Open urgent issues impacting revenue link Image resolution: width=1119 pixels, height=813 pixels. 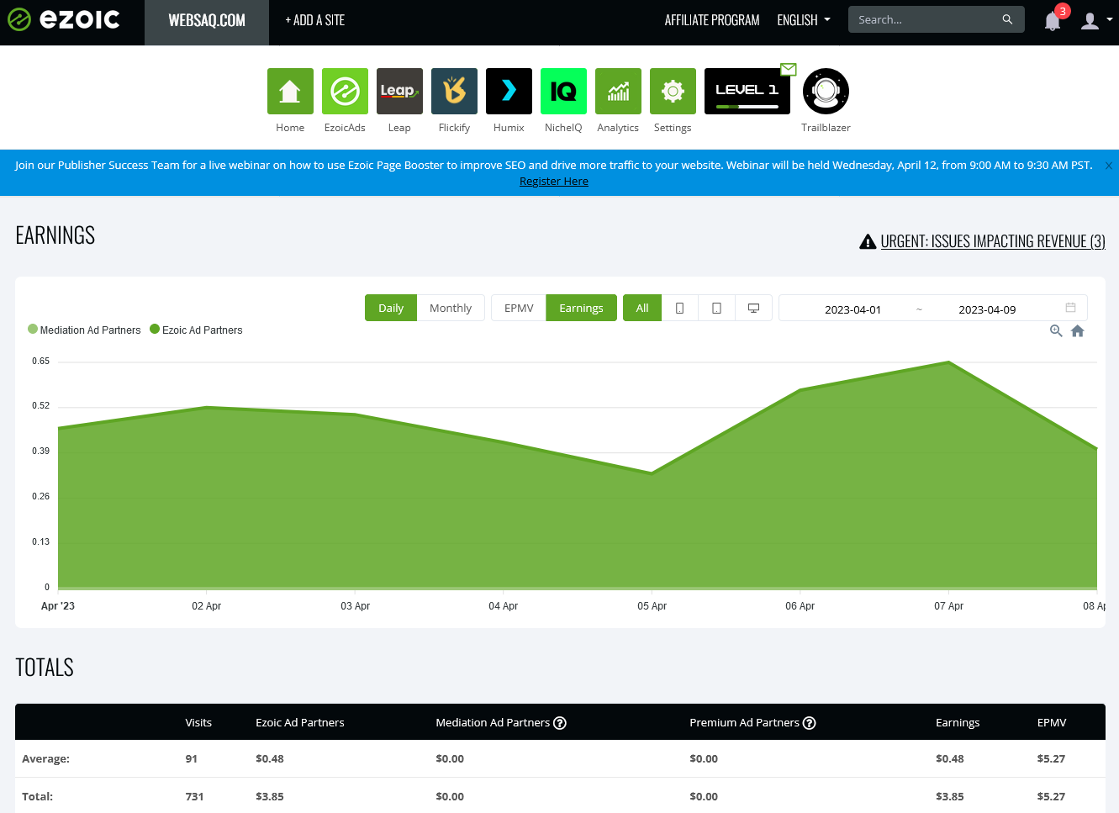[993, 242]
